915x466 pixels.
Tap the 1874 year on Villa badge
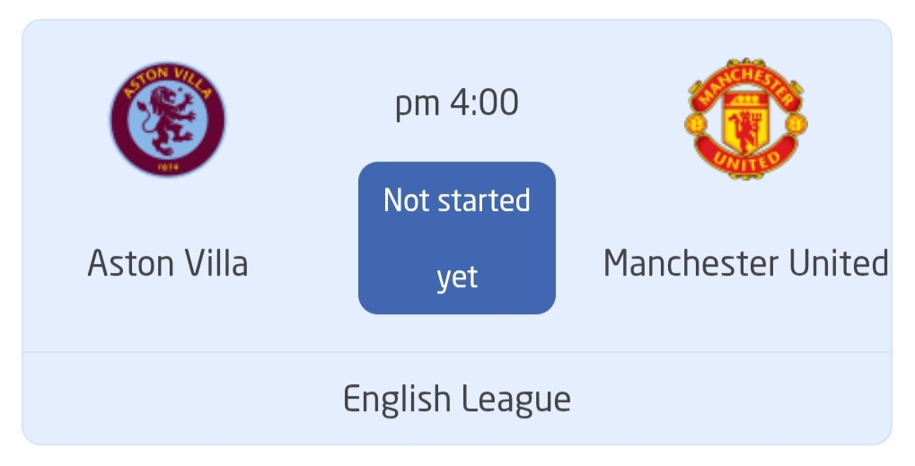pos(168,168)
